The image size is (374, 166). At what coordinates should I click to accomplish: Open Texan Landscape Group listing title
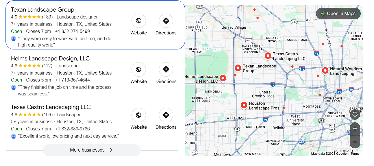pyautogui.click(x=42, y=10)
